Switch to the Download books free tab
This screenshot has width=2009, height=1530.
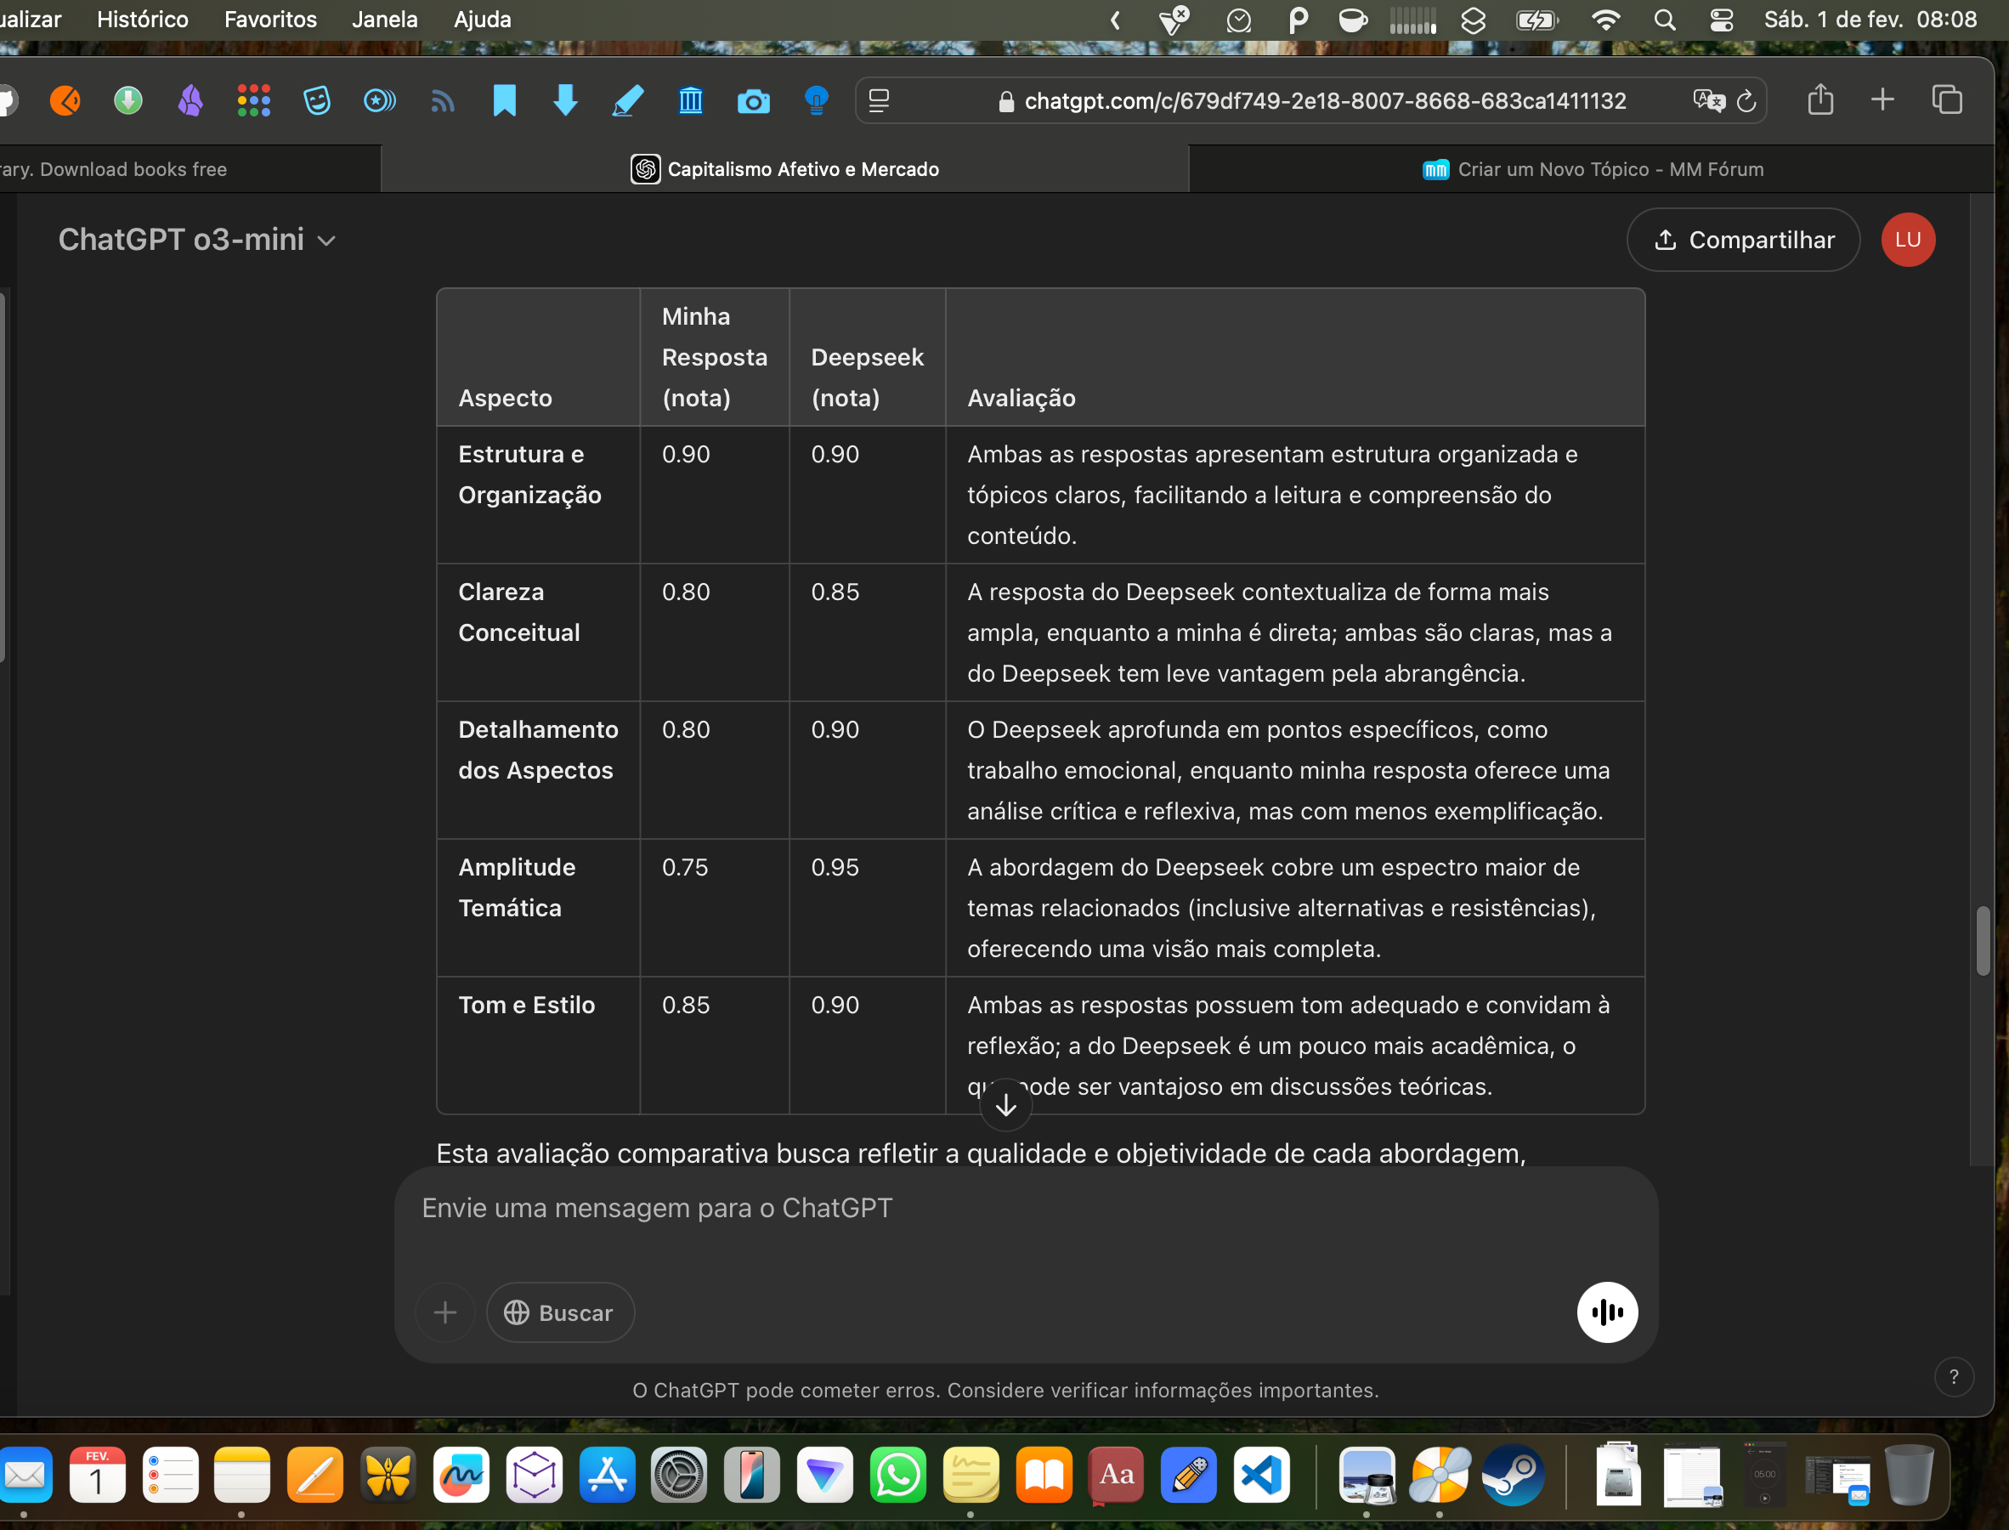tap(190, 169)
